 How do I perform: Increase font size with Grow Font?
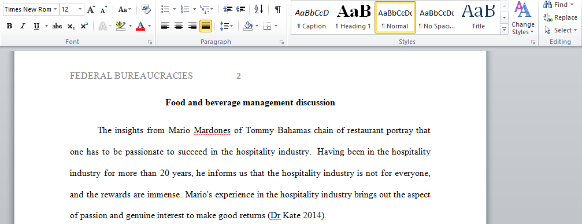91,9
